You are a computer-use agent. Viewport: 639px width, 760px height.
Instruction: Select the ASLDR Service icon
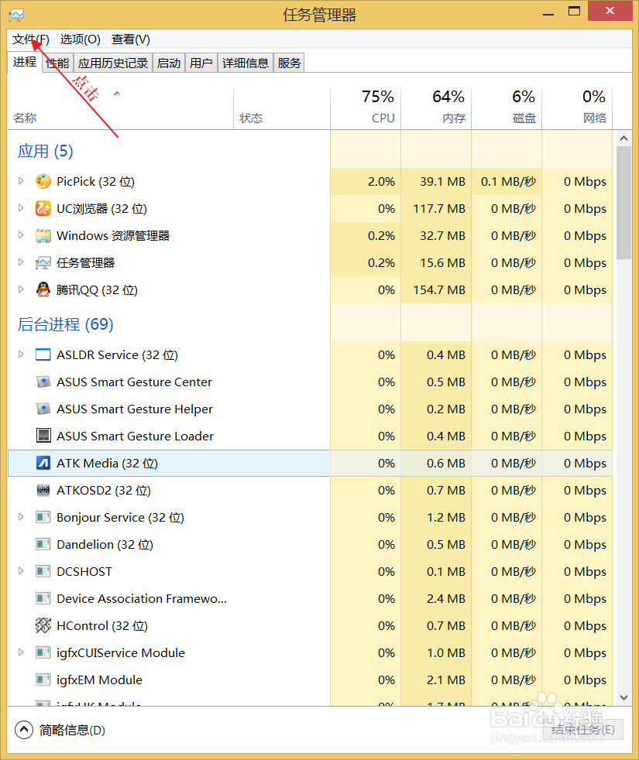(43, 354)
